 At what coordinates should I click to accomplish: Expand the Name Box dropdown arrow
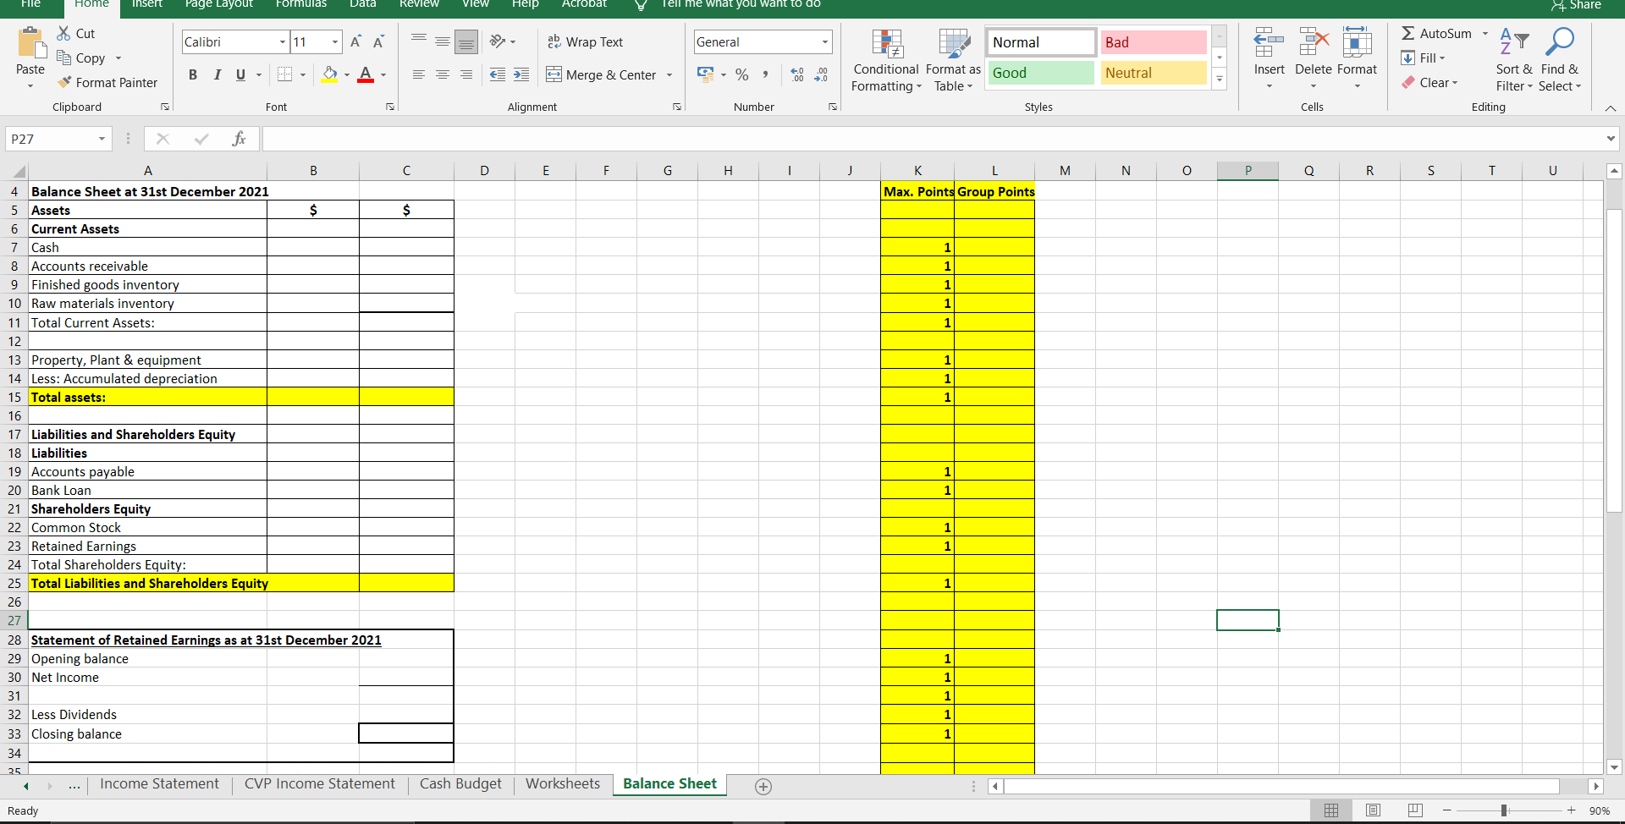[x=102, y=139]
